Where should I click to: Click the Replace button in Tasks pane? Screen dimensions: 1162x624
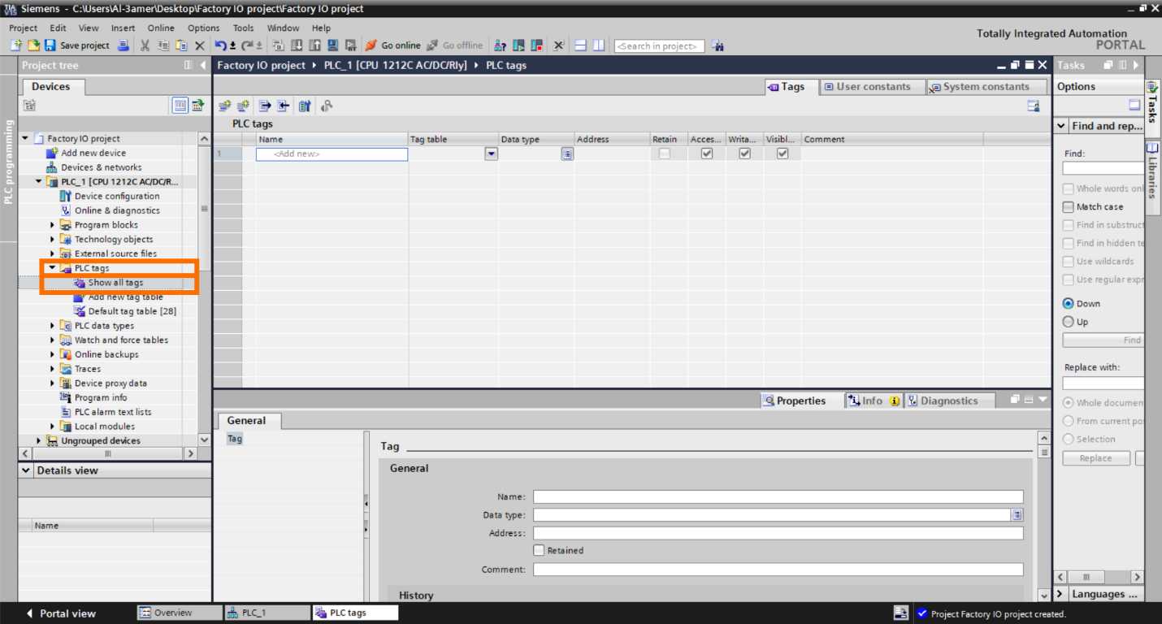pyautogui.click(x=1096, y=458)
